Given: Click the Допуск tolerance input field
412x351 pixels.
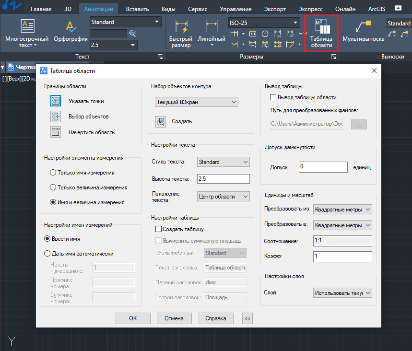Looking at the screenshot, I should [x=323, y=167].
